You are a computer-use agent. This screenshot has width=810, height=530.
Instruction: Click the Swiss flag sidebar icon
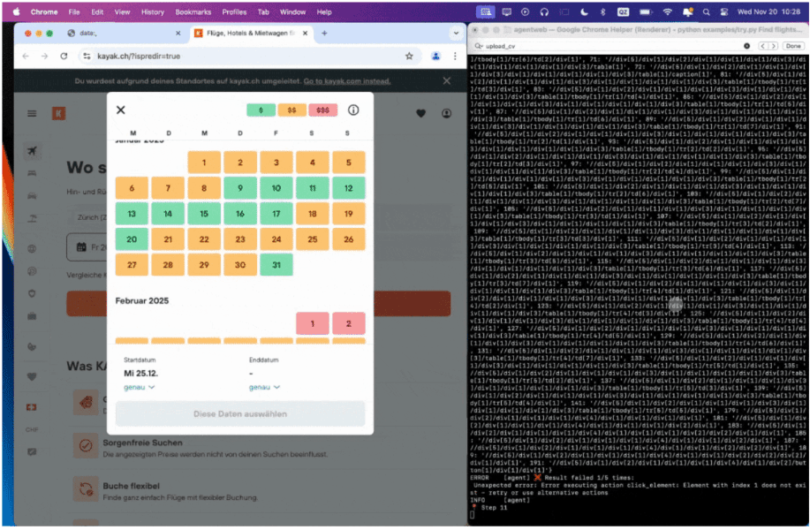32,407
